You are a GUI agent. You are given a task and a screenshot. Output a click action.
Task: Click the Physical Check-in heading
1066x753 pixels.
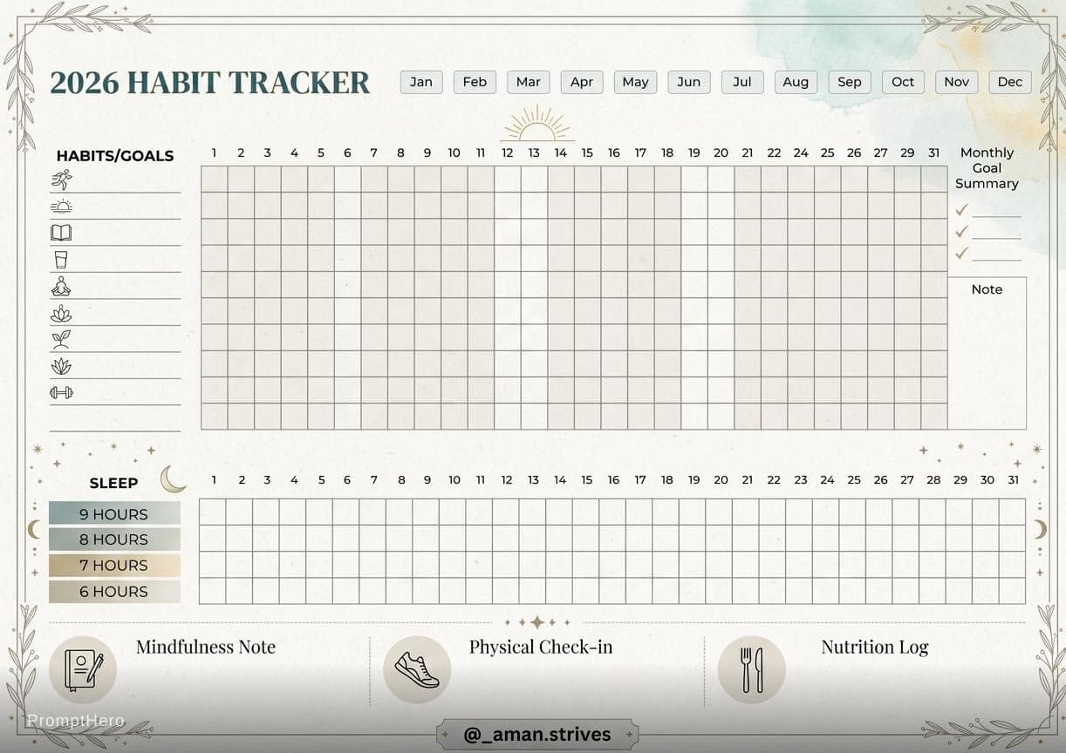pyautogui.click(x=541, y=648)
